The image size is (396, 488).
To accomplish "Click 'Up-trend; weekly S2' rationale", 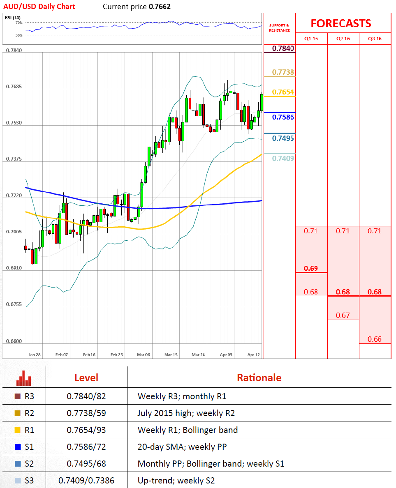I will 176,480.
